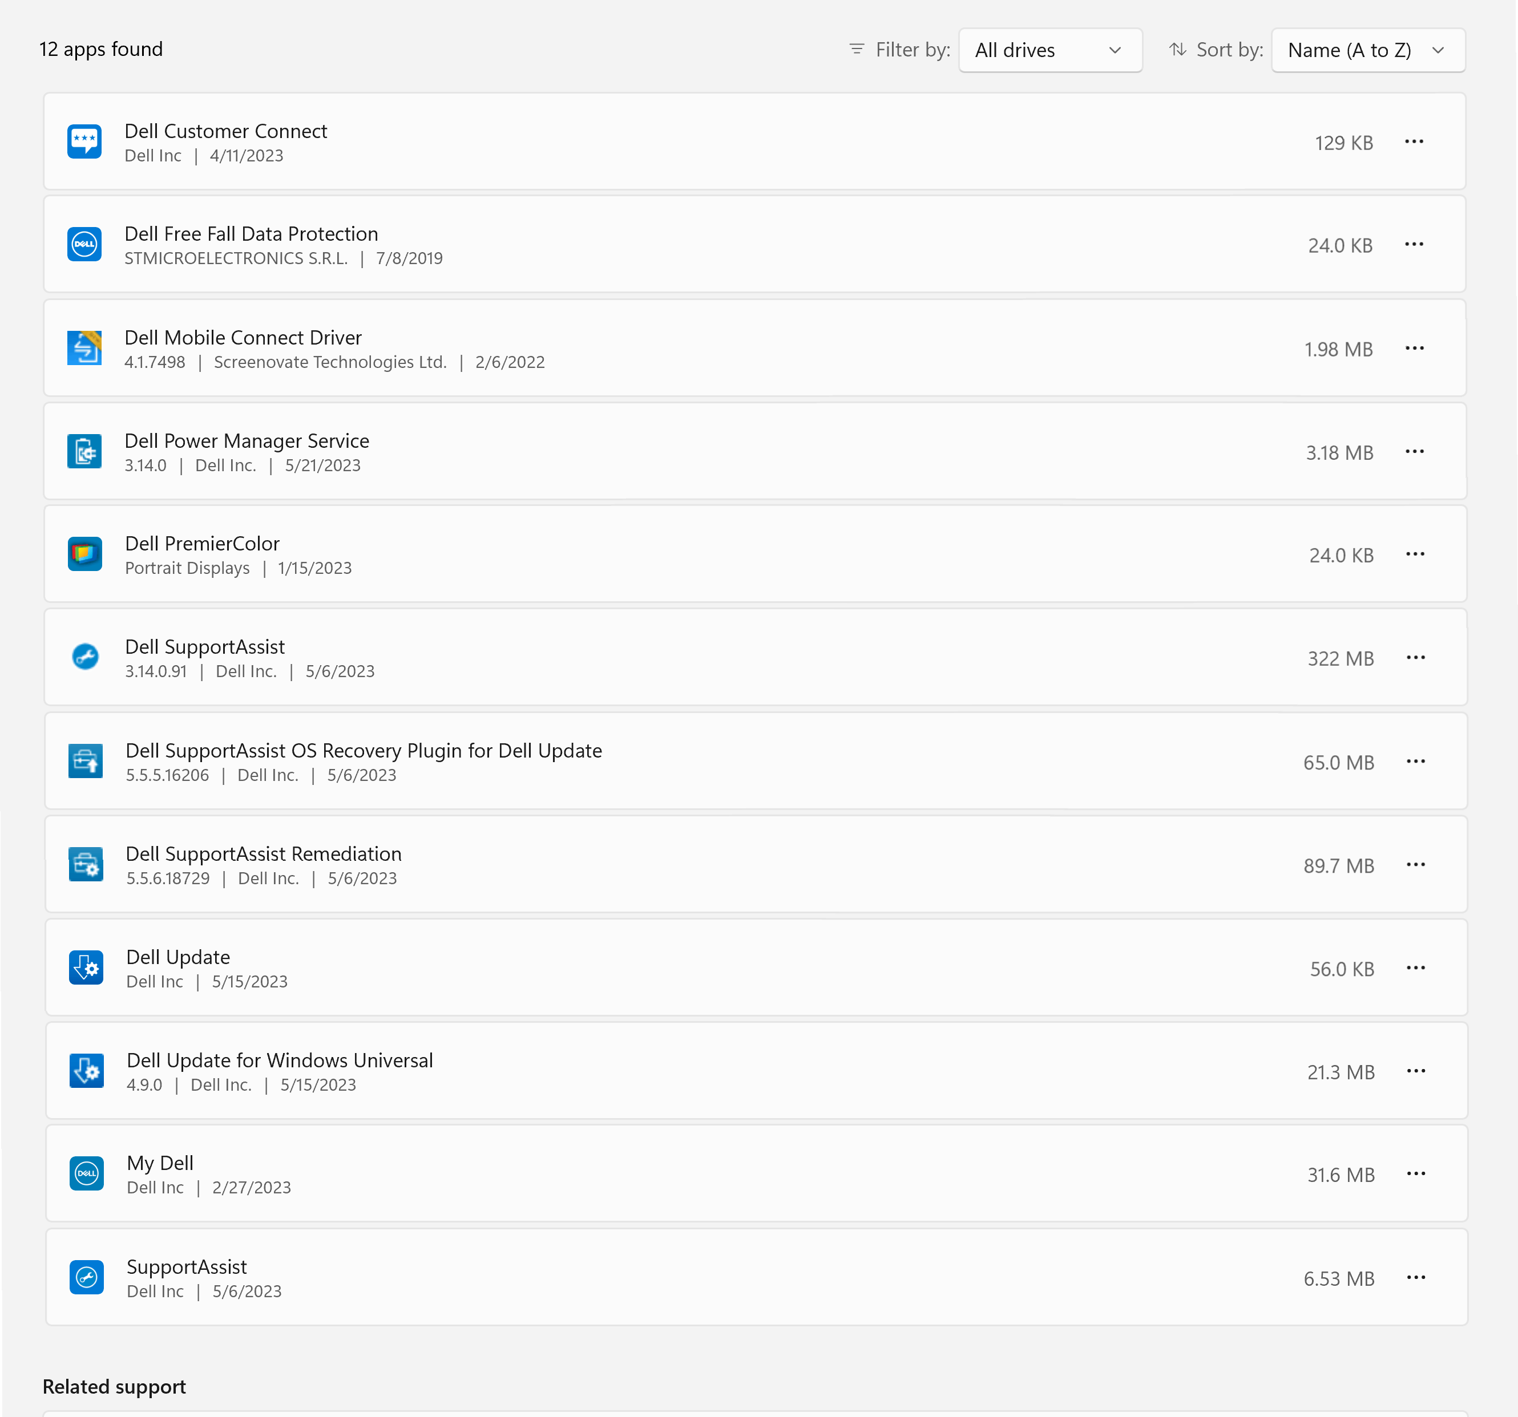The width and height of the screenshot is (1518, 1417).
Task: Click the Dell Power Manager Service icon
Action: (x=85, y=451)
